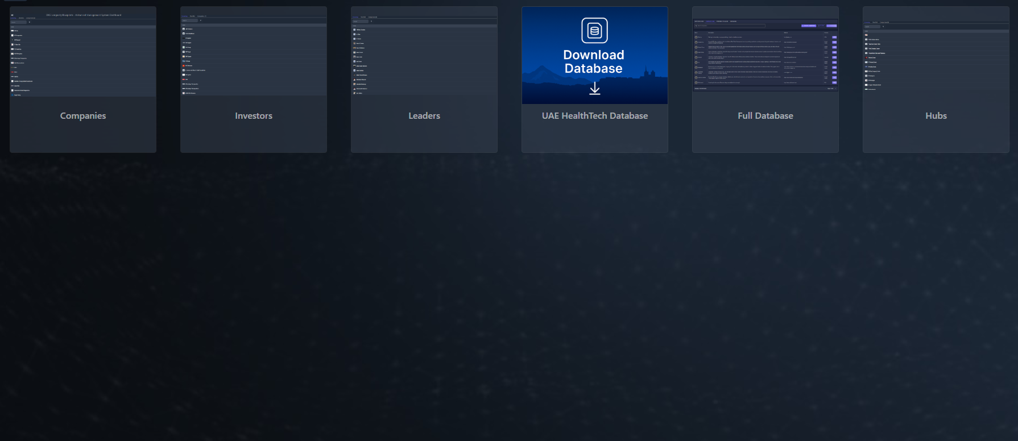The image size is (1018, 441).
Task: Click the search box in Leaders preview
Action: (360, 22)
